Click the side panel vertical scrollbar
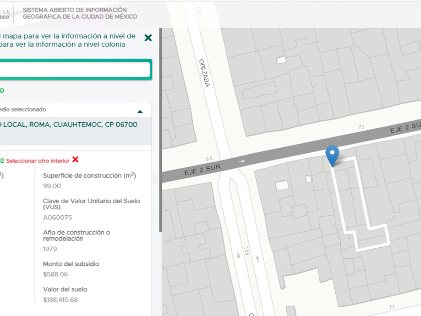 coord(160,130)
